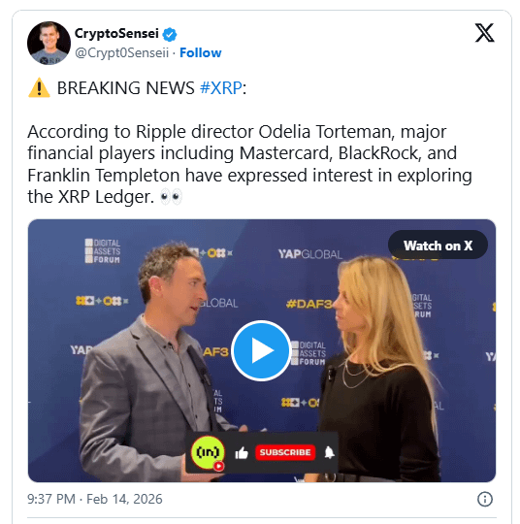The width and height of the screenshot is (520, 524).
Task: Open the #XRP hashtag link
Action: [x=221, y=88]
